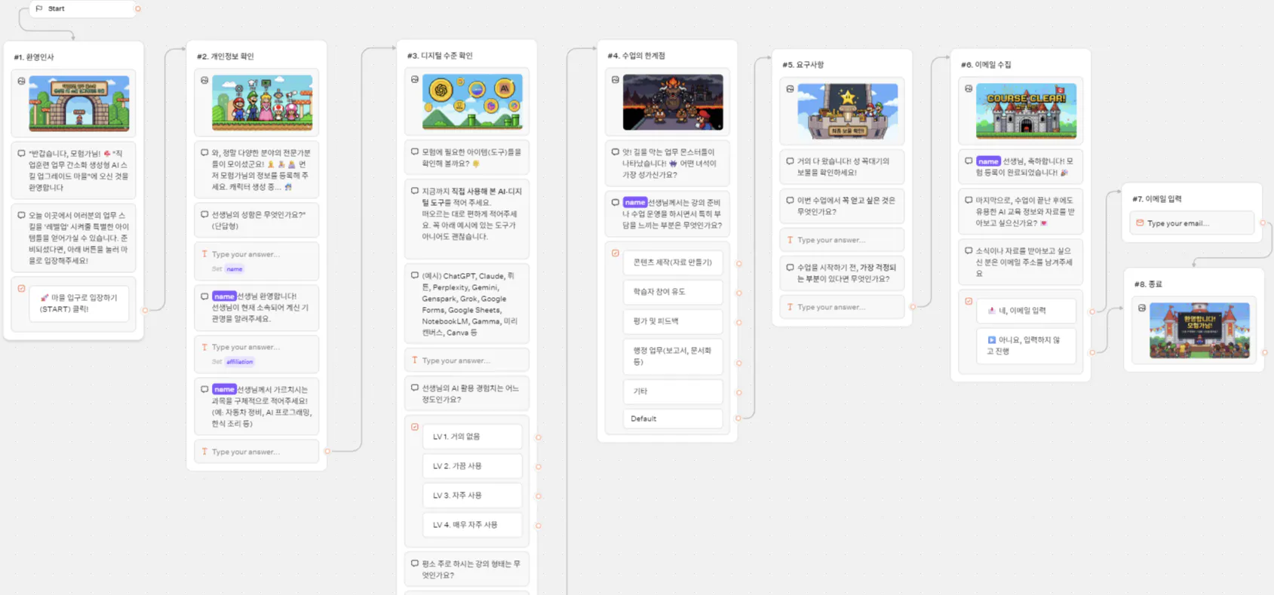Click the flag icon on the Start node
This screenshot has width=1274, height=595.
click(x=39, y=8)
